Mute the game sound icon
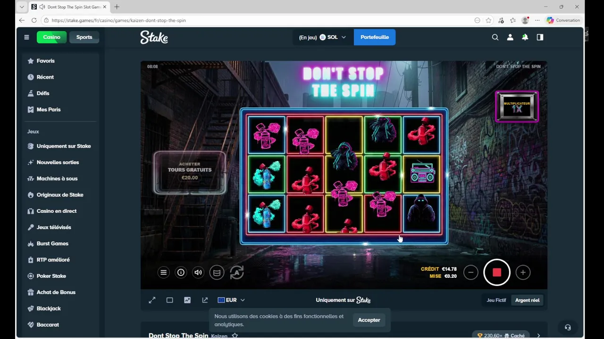 coord(198,272)
